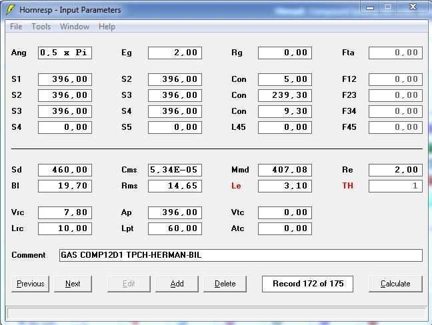
Task: Click the Comment text field
Action: [241, 255]
